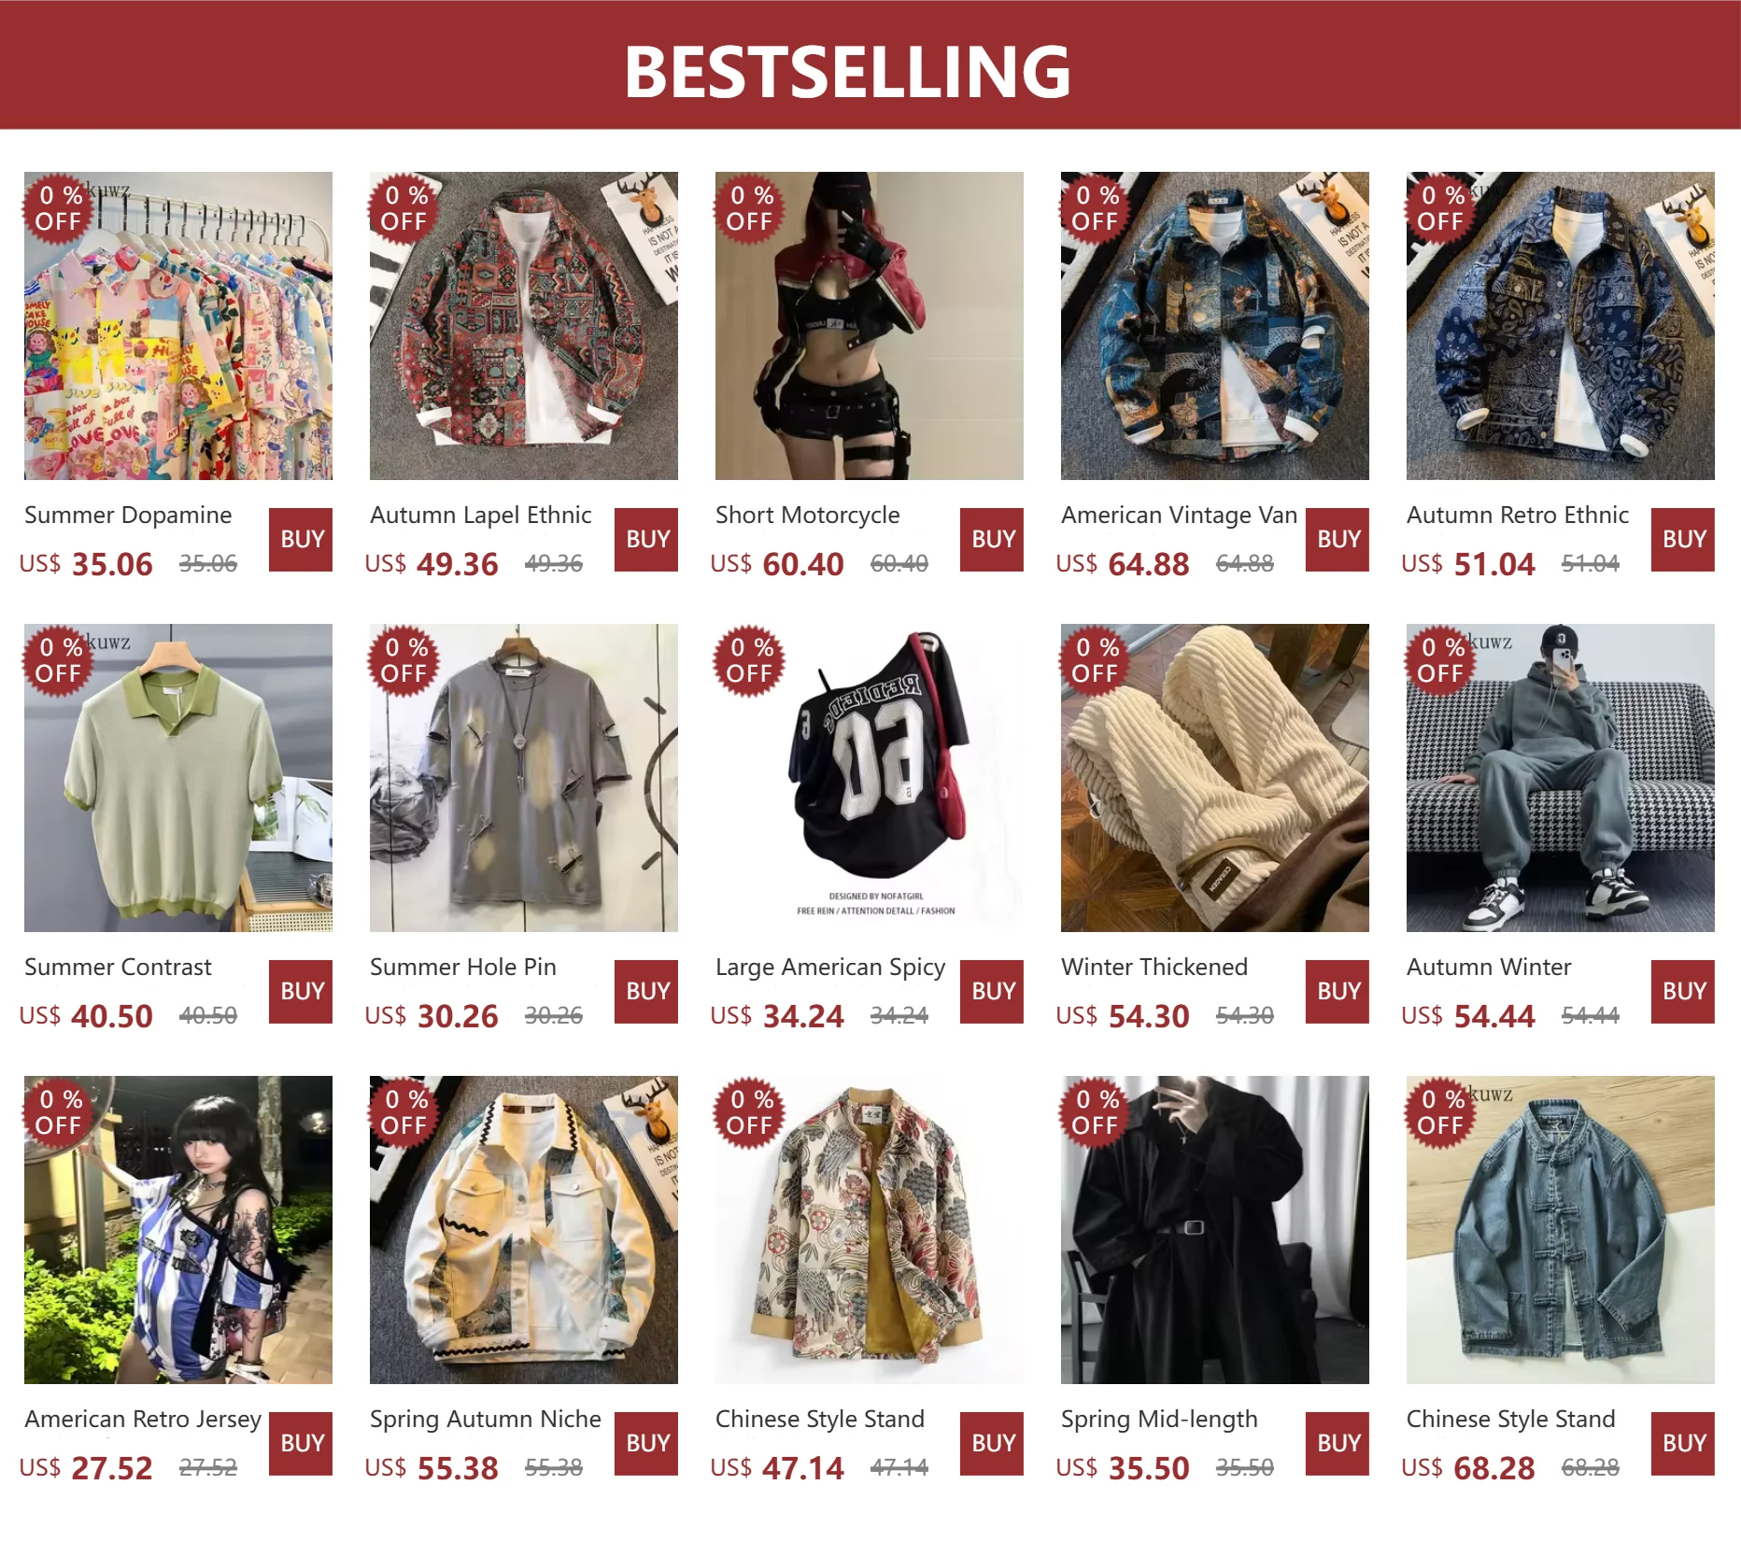Select the Autumn Retro Ethnic jacket photo
Screen dimensions: 1741x1541
1561,326
